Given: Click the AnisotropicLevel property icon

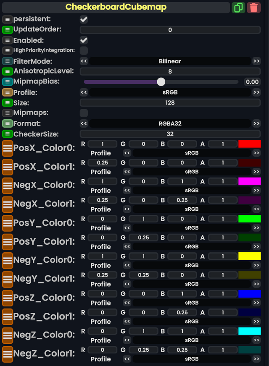Looking at the screenshot, I should (x=6, y=71).
